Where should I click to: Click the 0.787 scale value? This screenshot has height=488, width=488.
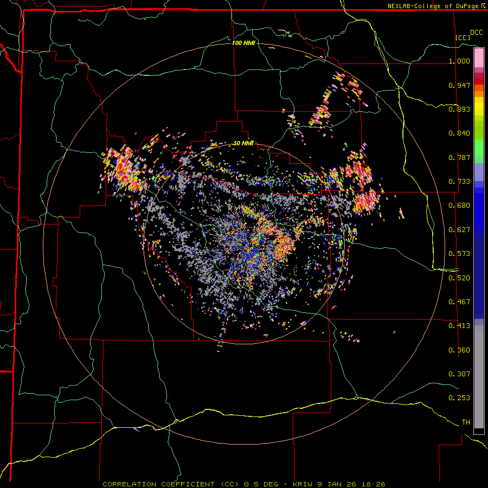(x=459, y=157)
